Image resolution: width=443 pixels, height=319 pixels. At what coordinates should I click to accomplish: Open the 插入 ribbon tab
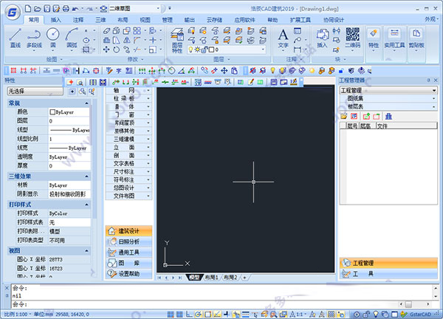pyautogui.click(x=55, y=20)
